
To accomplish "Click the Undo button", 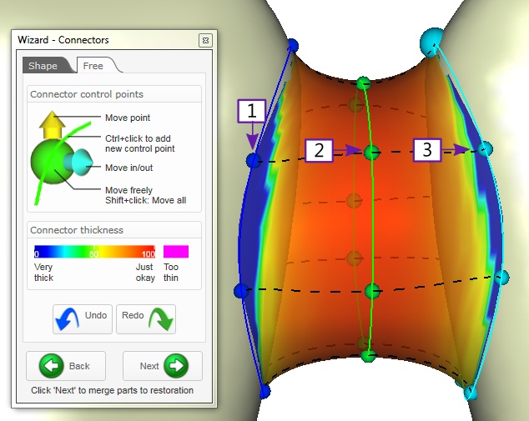I will click(83, 318).
